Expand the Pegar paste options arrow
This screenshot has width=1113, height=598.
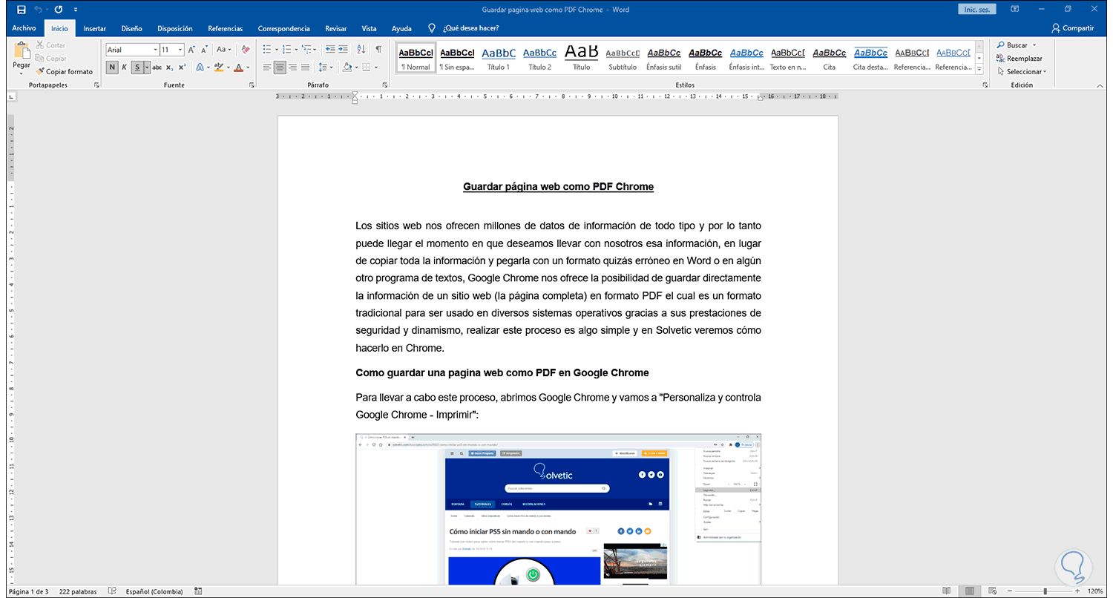pos(22,73)
